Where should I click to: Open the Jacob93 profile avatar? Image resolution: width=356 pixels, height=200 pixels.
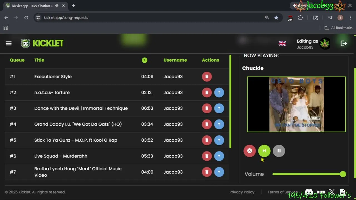(325, 44)
